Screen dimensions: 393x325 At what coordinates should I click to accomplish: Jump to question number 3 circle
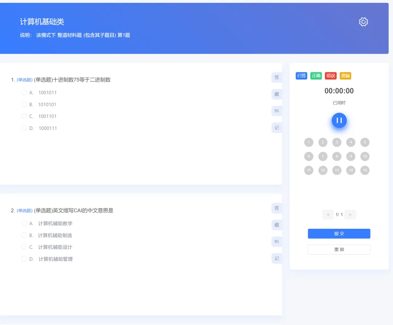[x=337, y=142]
